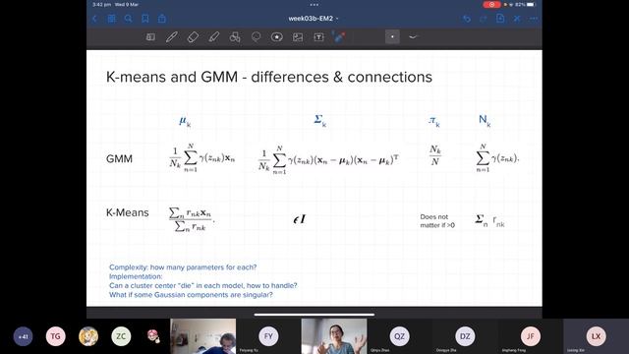The width and height of the screenshot is (629, 354).
Task: Toggle the zoom window tool
Action: click(150, 37)
